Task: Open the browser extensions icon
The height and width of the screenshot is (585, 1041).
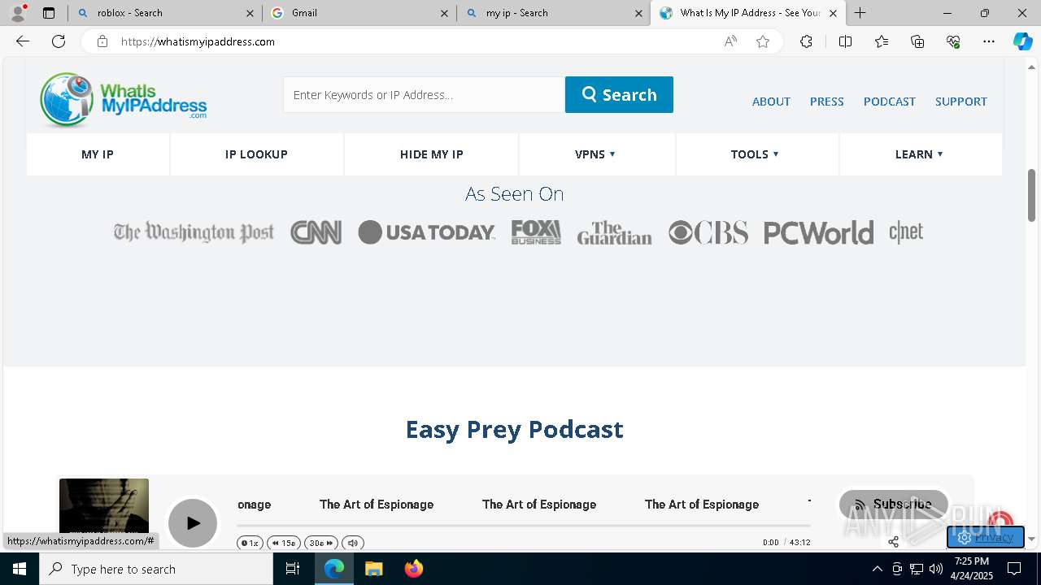Action: tap(806, 41)
